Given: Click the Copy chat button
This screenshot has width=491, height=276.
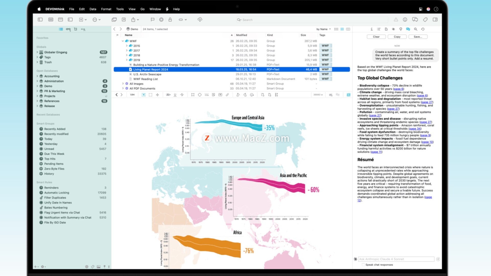Looking at the screenshot, I should pos(397,37).
